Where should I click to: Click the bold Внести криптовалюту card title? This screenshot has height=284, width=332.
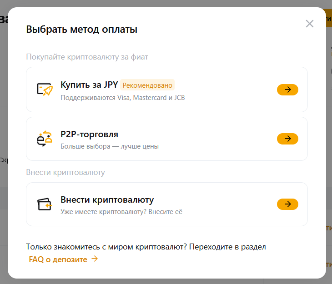point(107,200)
